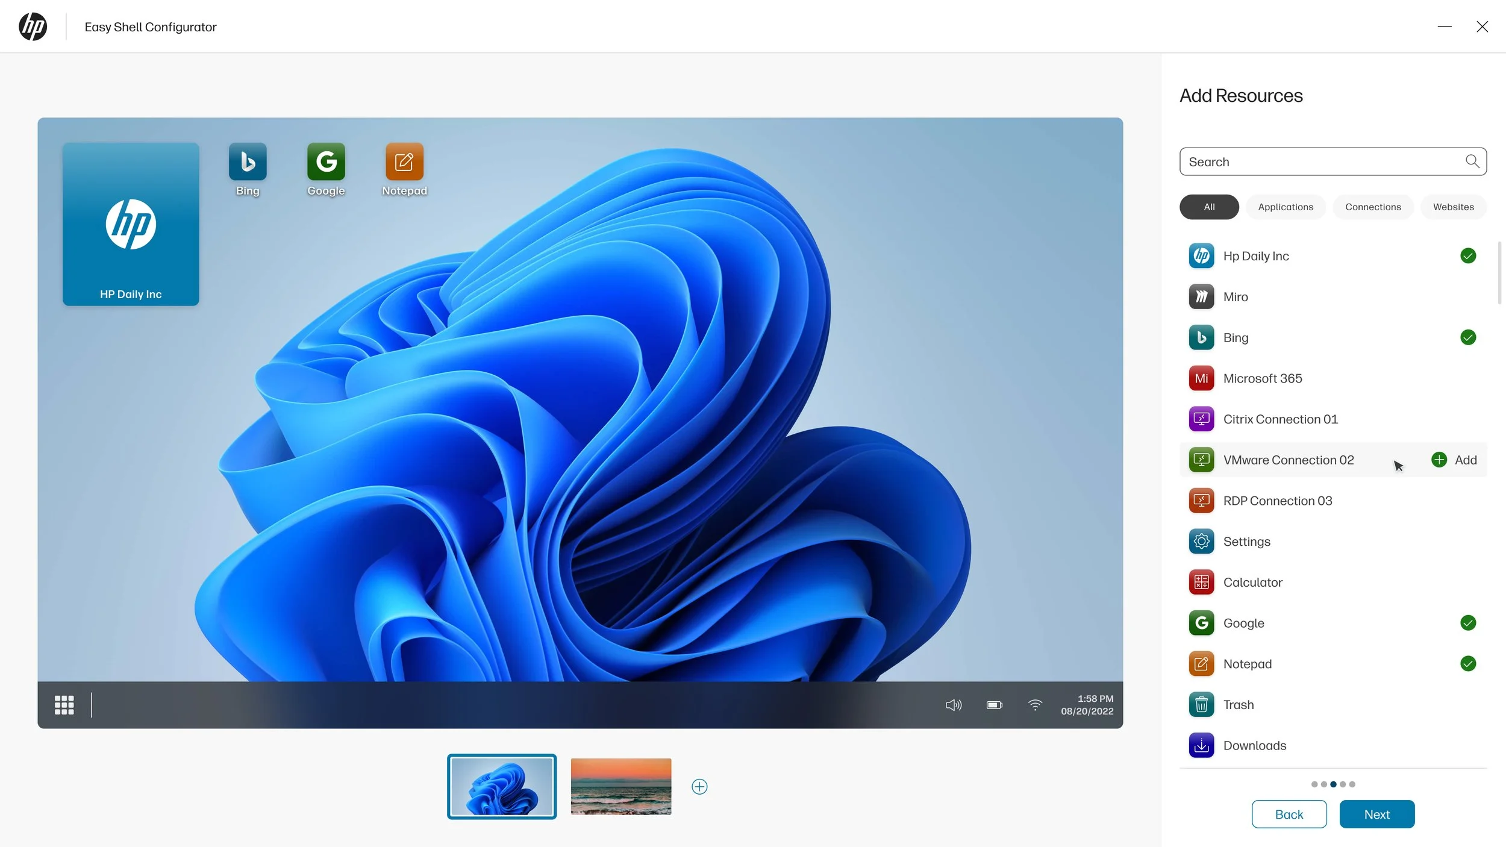This screenshot has width=1506, height=847.
Task: Go back with the Back button
Action: click(x=1289, y=814)
